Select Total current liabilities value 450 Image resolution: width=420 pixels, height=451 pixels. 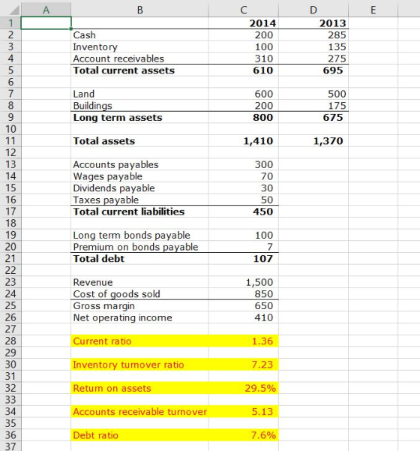click(244, 212)
